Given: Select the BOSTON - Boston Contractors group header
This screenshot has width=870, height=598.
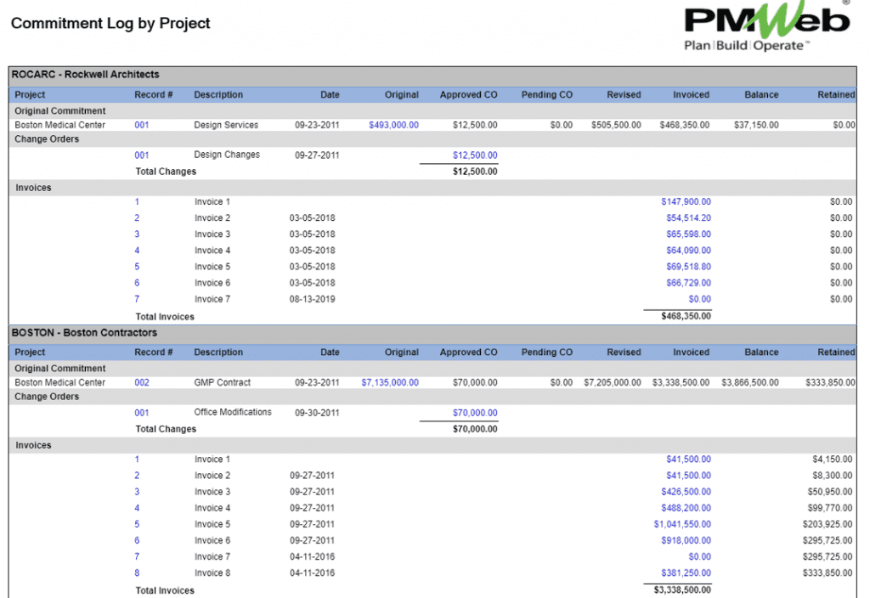Looking at the screenshot, I should 432,333.
